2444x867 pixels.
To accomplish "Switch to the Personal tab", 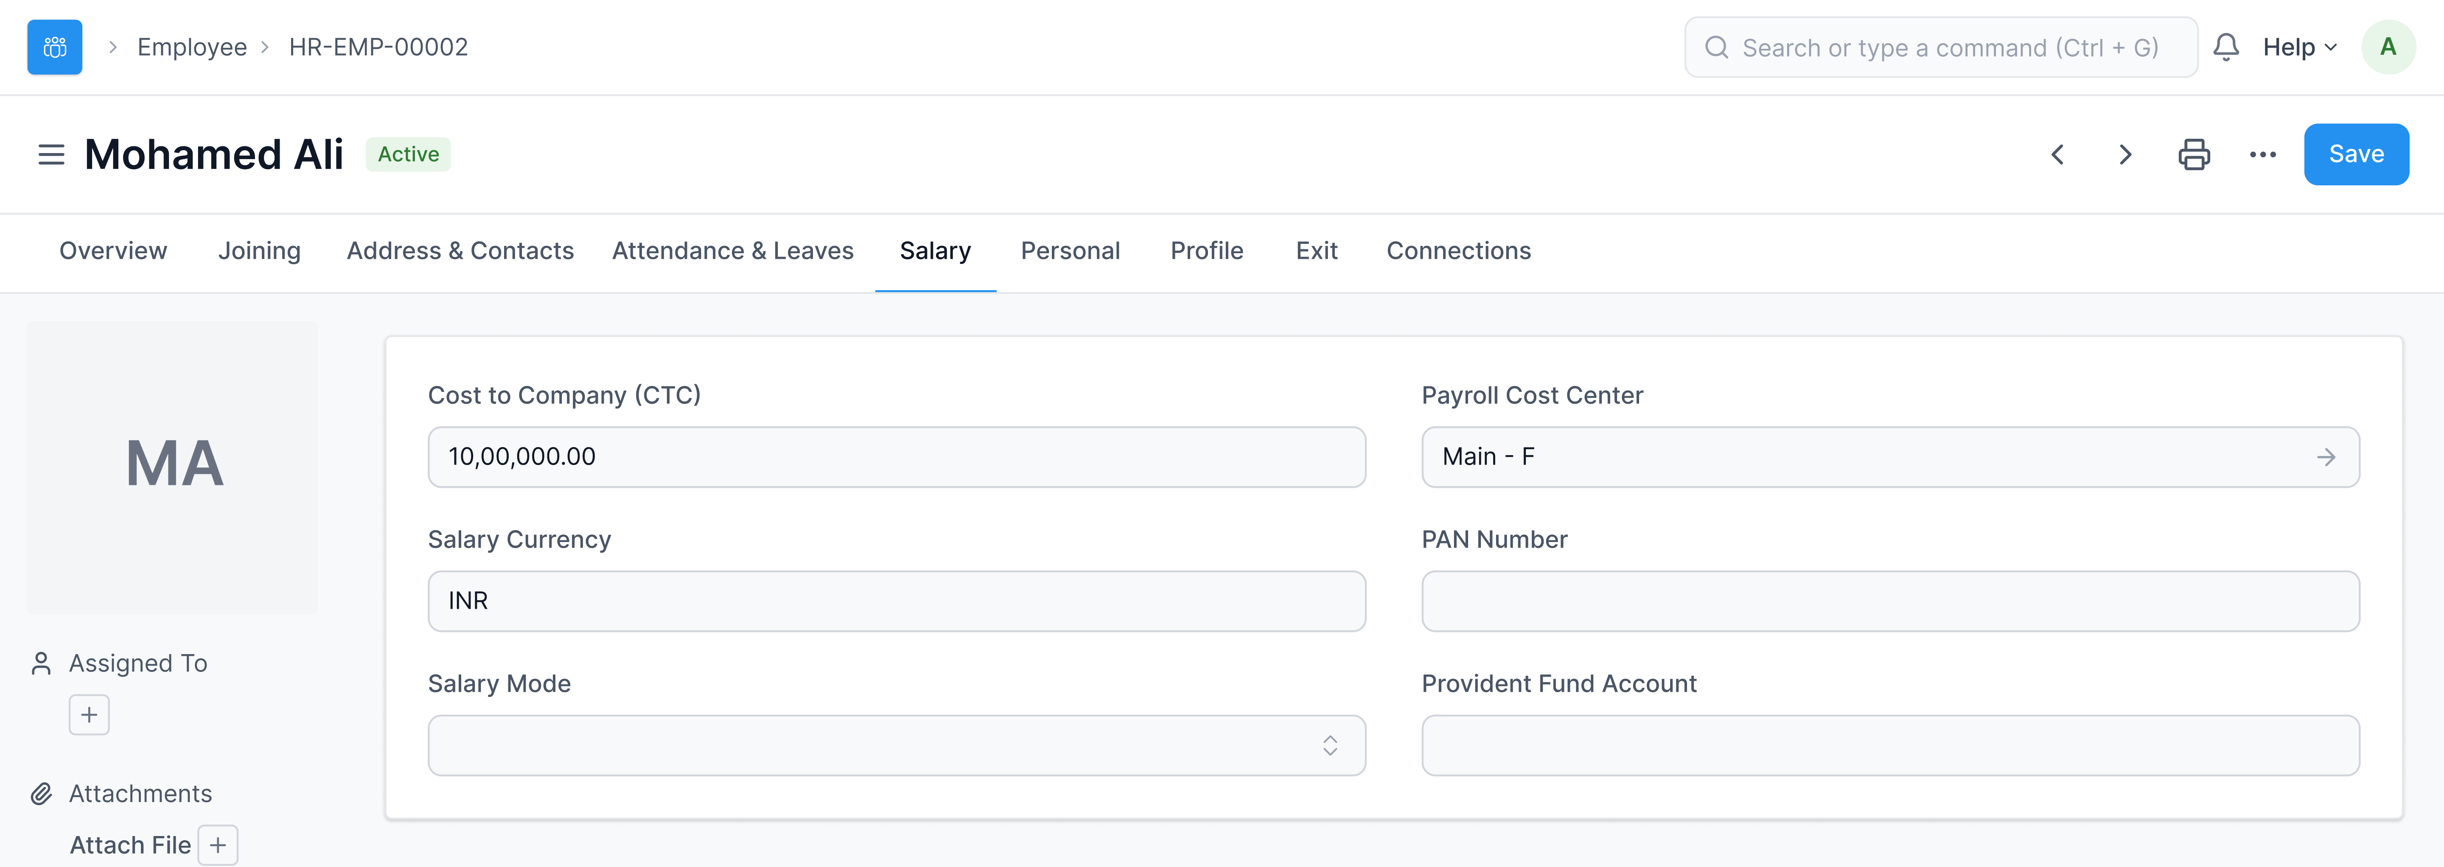I will point(1070,250).
